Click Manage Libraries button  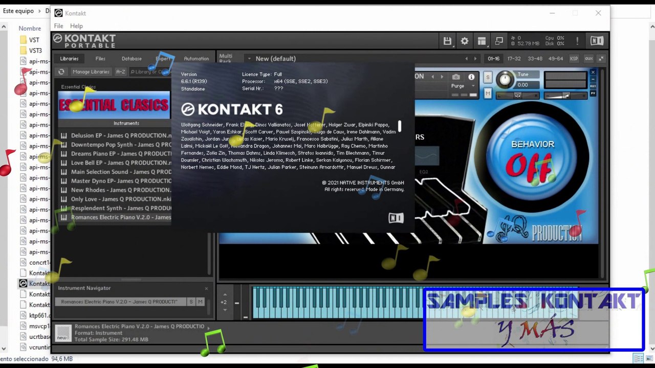pyautogui.click(x=91, y=72)
